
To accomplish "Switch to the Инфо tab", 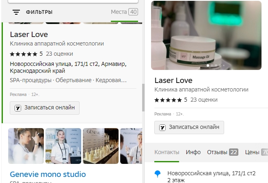I will (x=193, y=152).
